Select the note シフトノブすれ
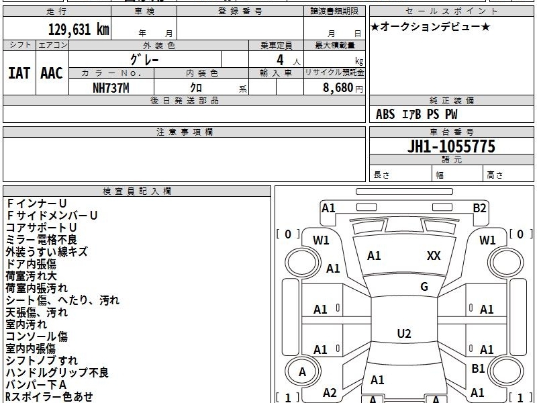The height and width of the screenshot is (403, 537). [x=42, y=361]
